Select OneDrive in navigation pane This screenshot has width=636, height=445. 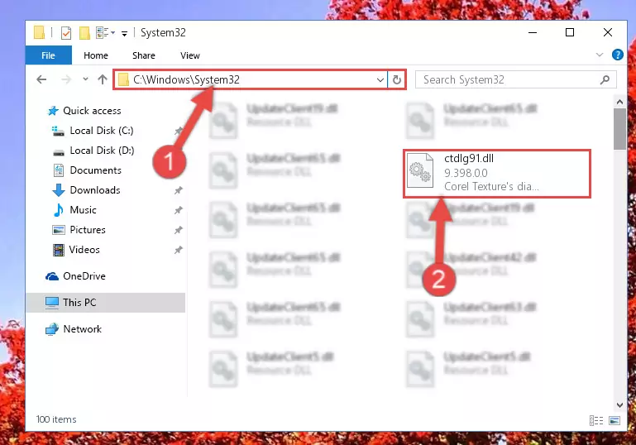84,276
